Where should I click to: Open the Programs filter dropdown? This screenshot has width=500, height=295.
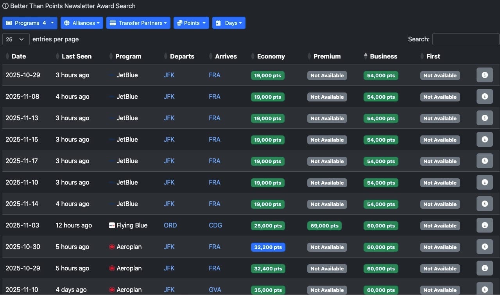(x=30, y=23)
